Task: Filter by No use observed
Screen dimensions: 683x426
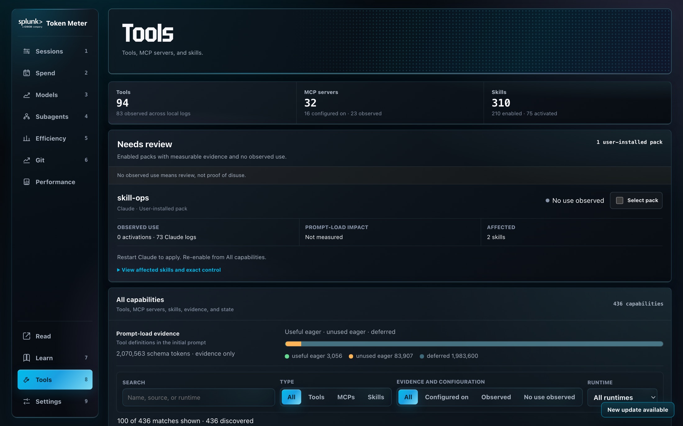Action: (549, 397)
